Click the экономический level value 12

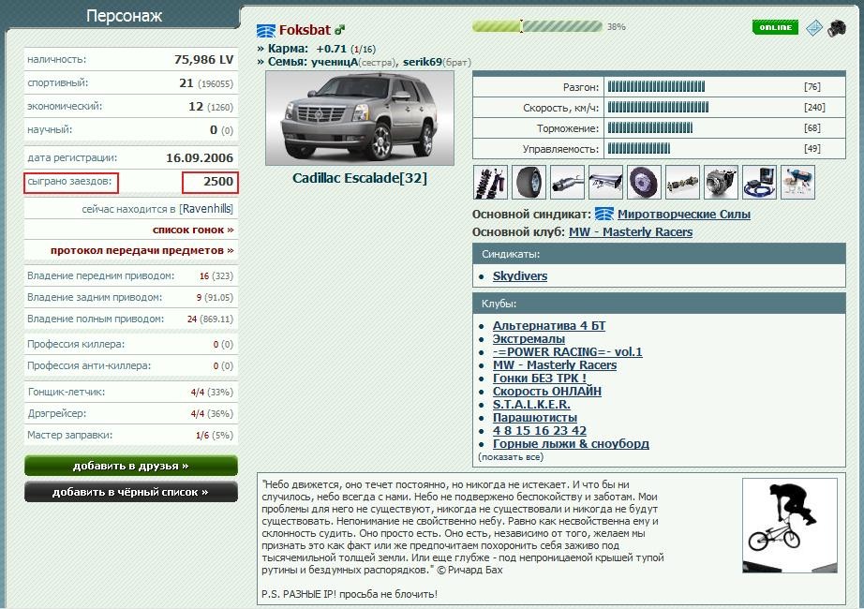coord(196,107)
